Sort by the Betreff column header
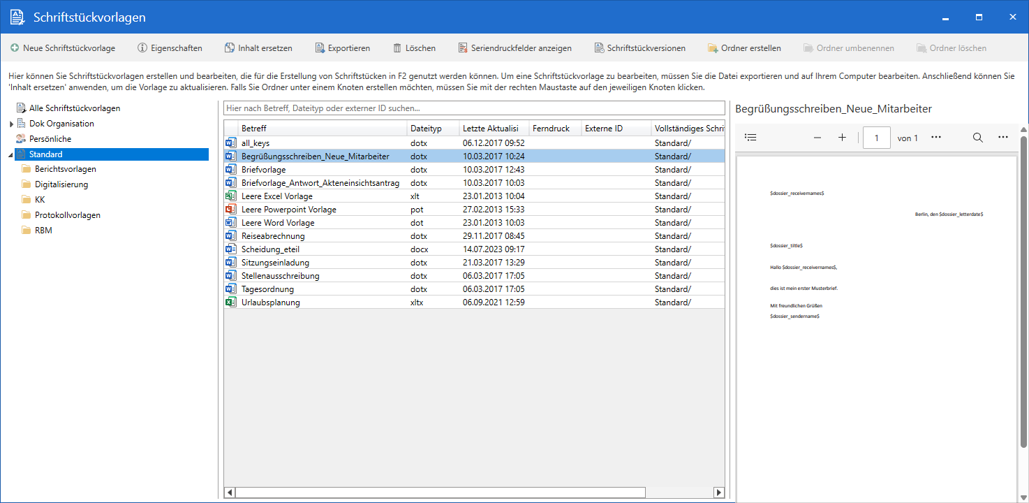 tap(321, 129)
